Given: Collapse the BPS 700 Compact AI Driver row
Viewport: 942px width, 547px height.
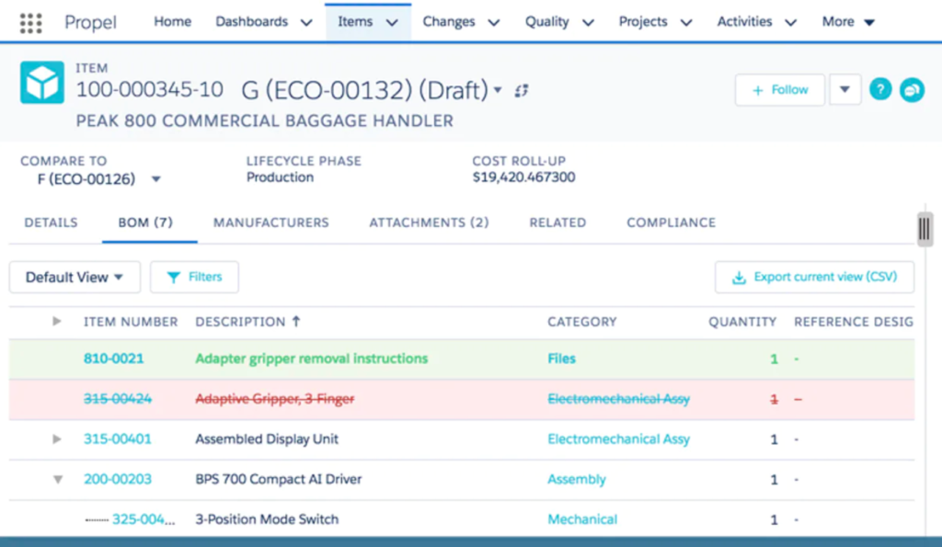Looking at the screenshot, I should (x=58, y=479).
